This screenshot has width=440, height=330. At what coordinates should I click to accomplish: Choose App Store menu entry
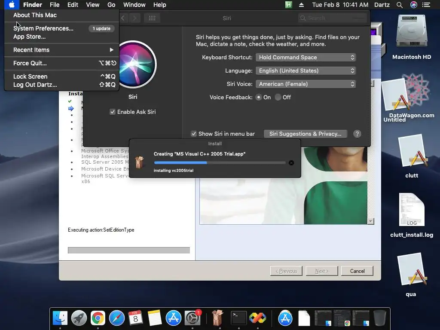coord(62,37)
